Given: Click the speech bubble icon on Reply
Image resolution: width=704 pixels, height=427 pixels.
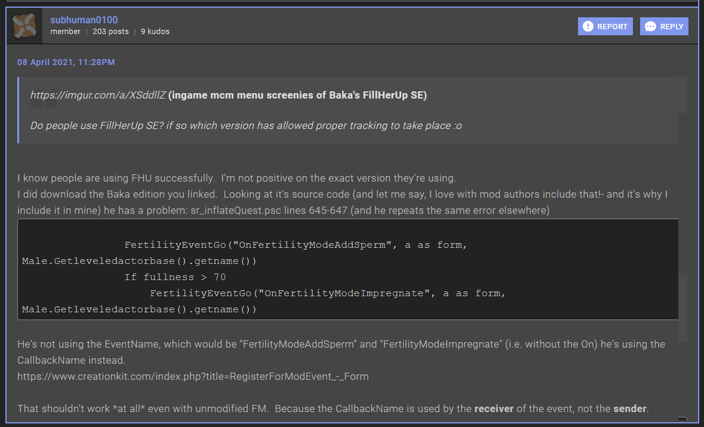Looking at the screenshot, I should 651,26.
